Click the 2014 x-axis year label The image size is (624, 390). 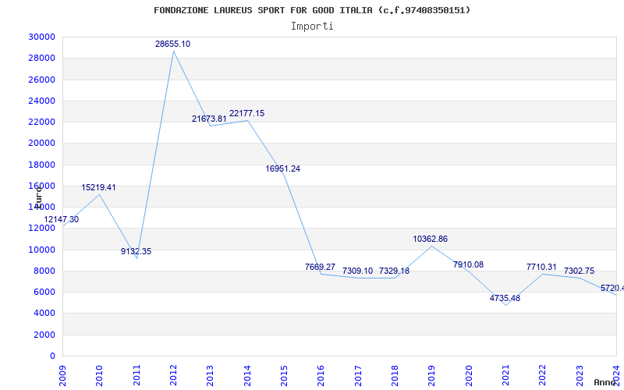pos(247,376)
